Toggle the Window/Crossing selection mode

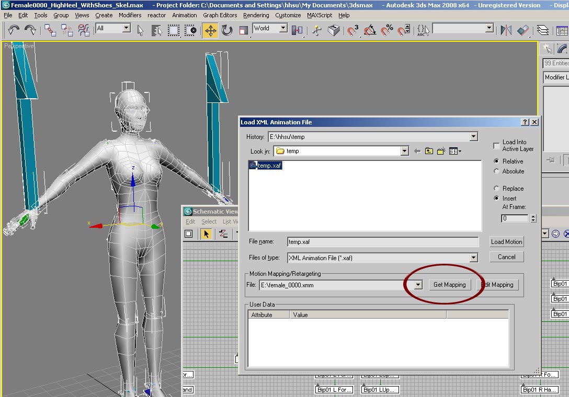[190, 30]
